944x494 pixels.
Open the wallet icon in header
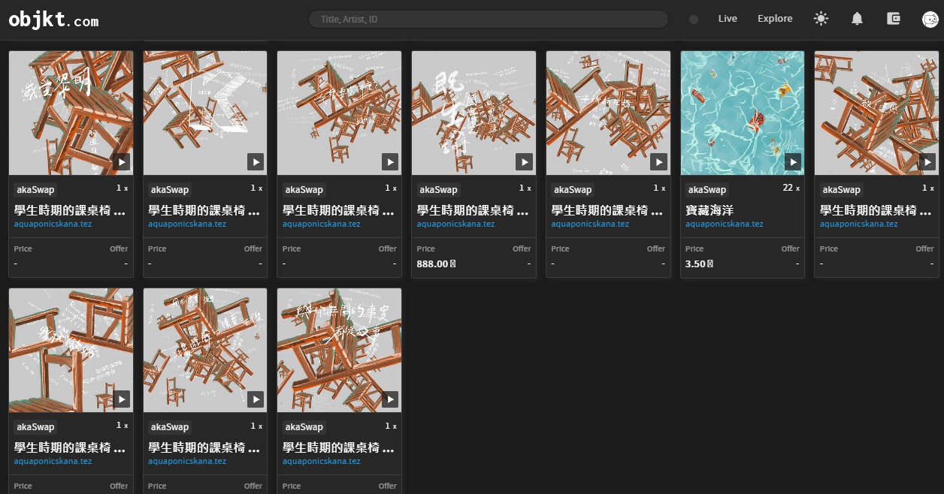(x=894, y=19)
